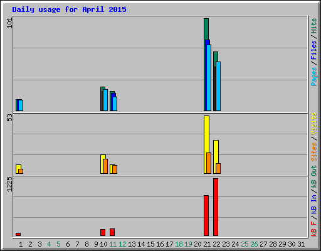Click the light blue pages bar for day 22
321x251 pixels.
click(x=218, y=86)
